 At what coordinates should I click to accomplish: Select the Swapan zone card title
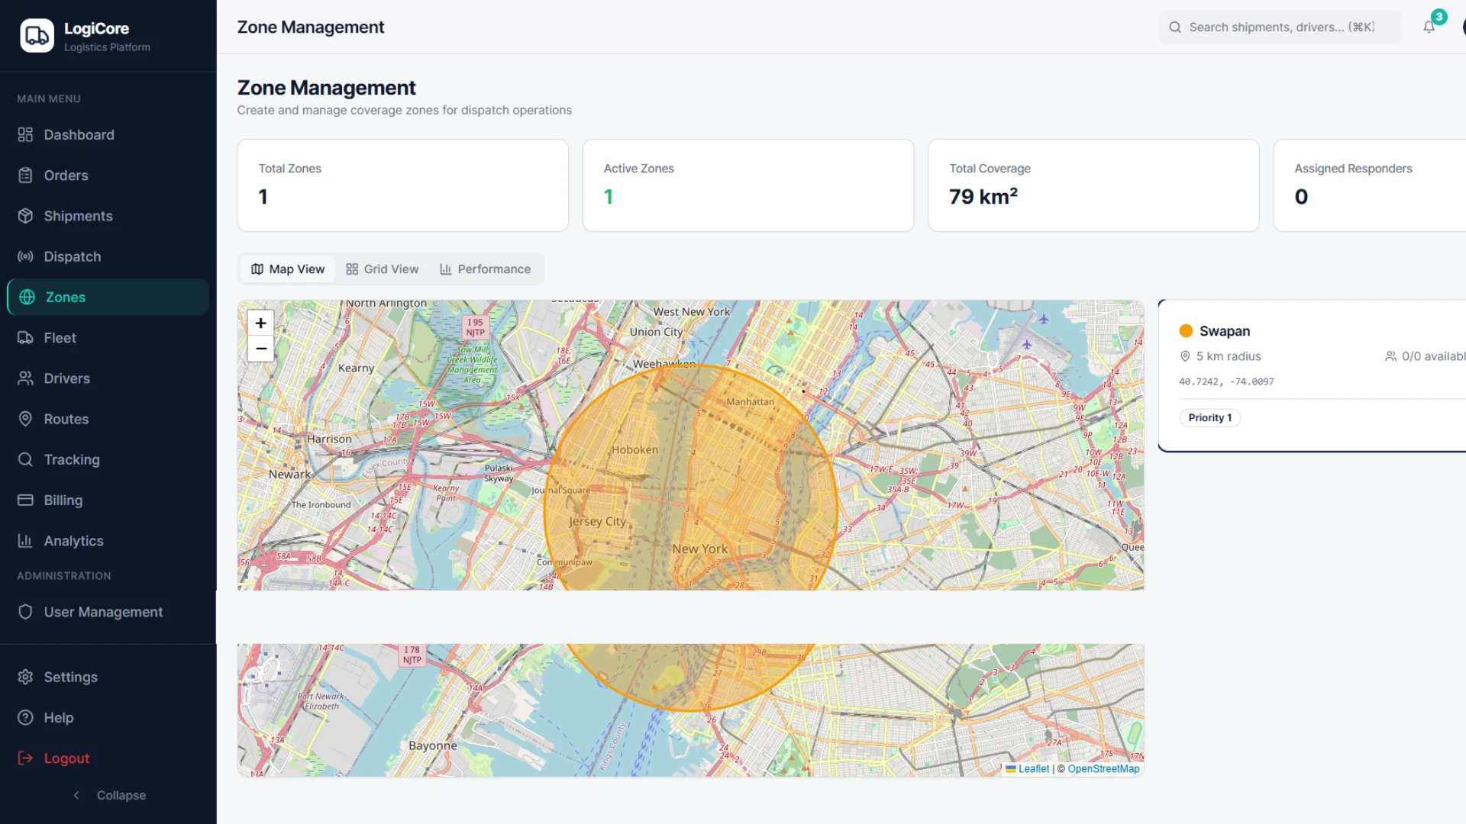[1225, 331]
